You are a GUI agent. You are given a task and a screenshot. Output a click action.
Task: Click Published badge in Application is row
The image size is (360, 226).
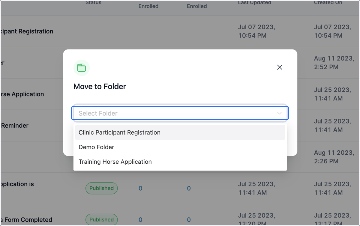[102, 188]
